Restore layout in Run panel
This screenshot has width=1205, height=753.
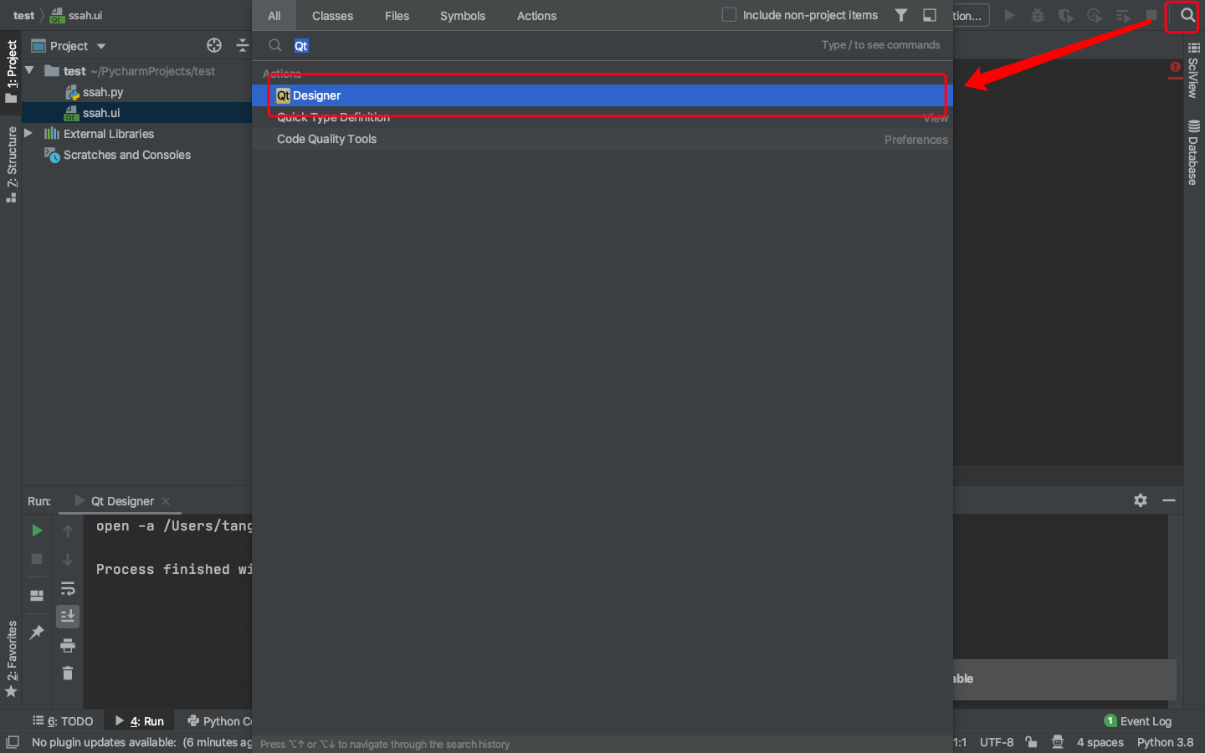coord(37,595)
